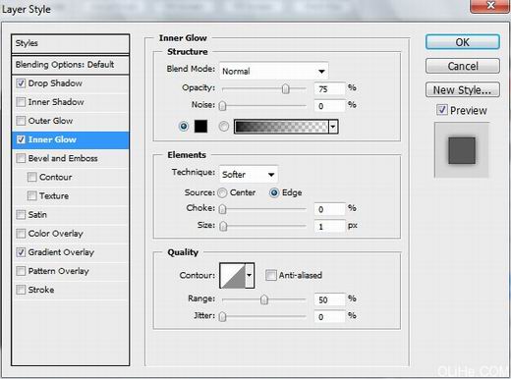Click the Size px input field
This screenshot has width=511, height=379.
click(x=329, y=226)
